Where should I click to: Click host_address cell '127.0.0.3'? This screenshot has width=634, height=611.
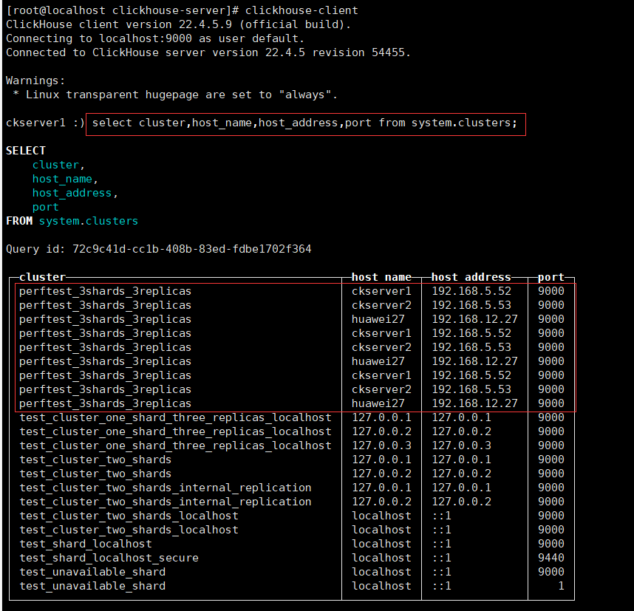click(462, 446)
